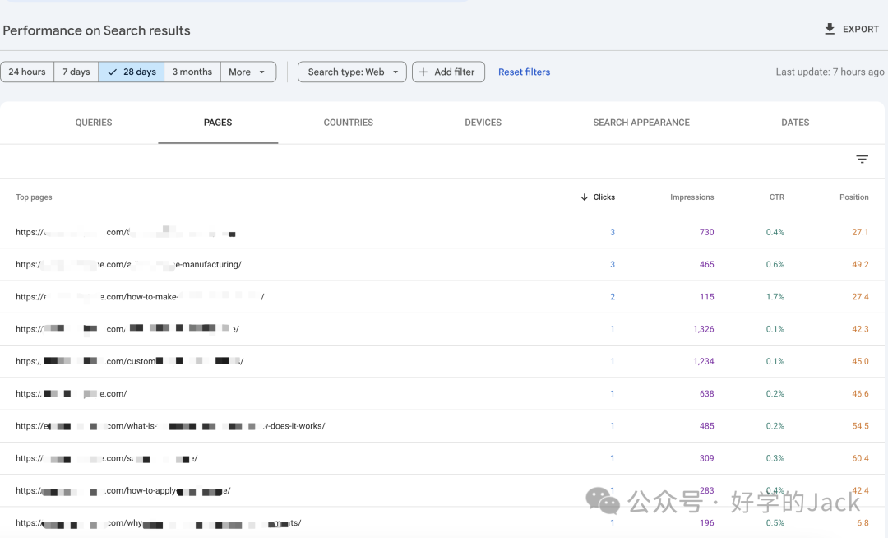
Task: Click the Reset filters link
Action: pyautogui.click(x=524, y=72)
